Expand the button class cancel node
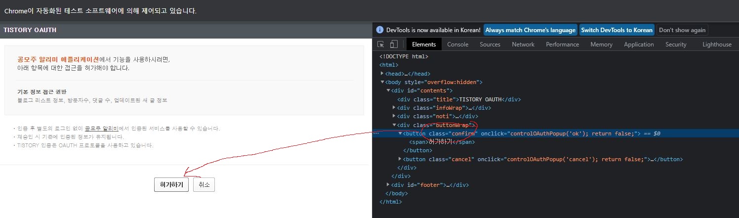The height and width of the screenshot is (218, 739). (400, 159)
